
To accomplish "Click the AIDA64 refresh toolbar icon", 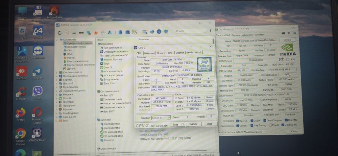I will click(x=60, y=33).
